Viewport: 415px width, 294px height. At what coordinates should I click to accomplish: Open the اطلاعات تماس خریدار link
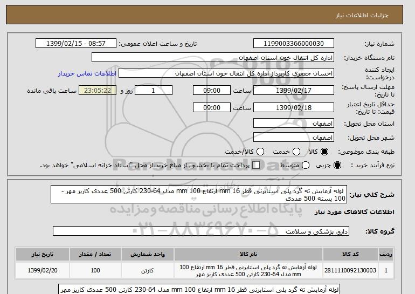[x=87, y=73]
